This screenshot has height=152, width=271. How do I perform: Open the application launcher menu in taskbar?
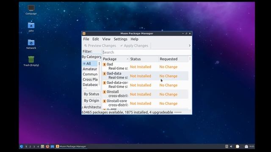coord(22,147)
